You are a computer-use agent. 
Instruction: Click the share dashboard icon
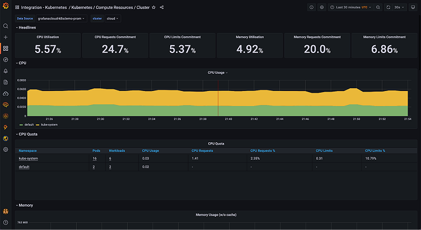click(162, 7)
